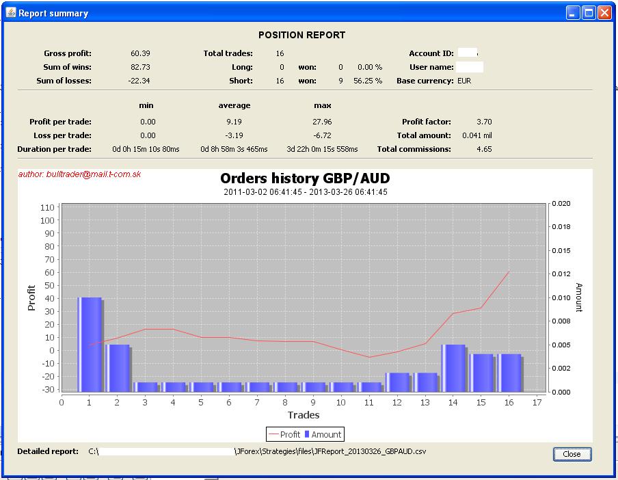Click the Profit per trade row label
The image size is (618, 480).
[60, 122]
